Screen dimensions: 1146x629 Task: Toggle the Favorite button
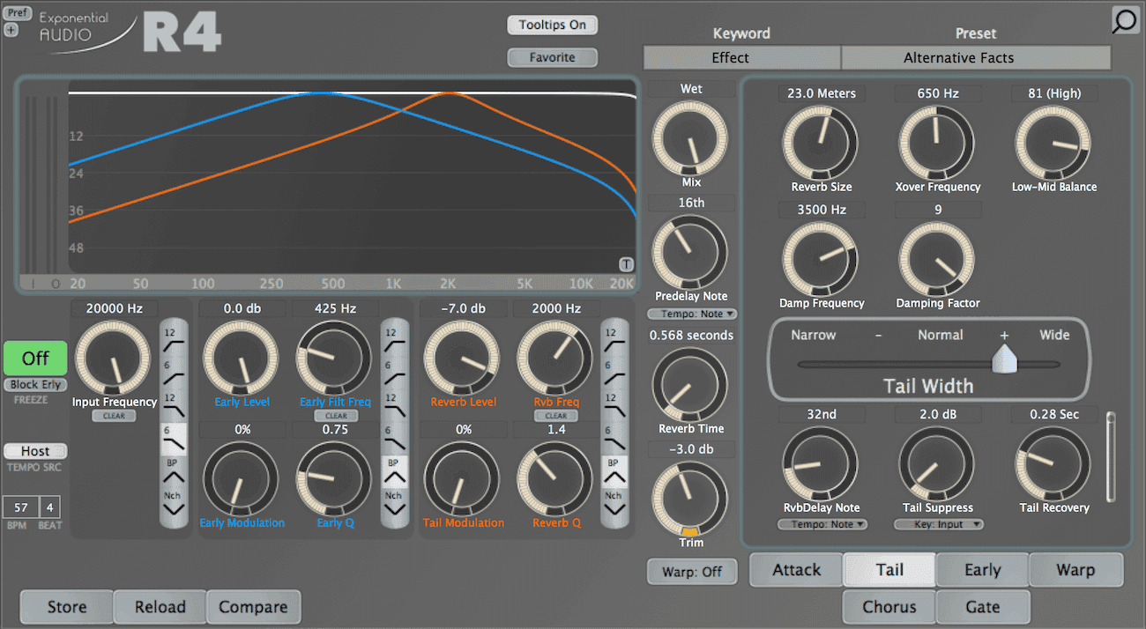pyautogui.click(x=553, y=57)
